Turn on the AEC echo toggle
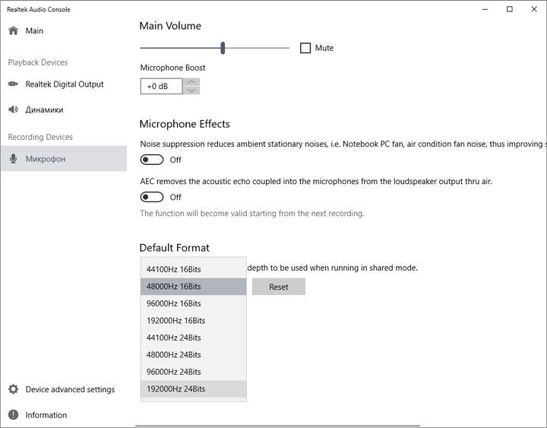547x428 pixels. point(152,197)
